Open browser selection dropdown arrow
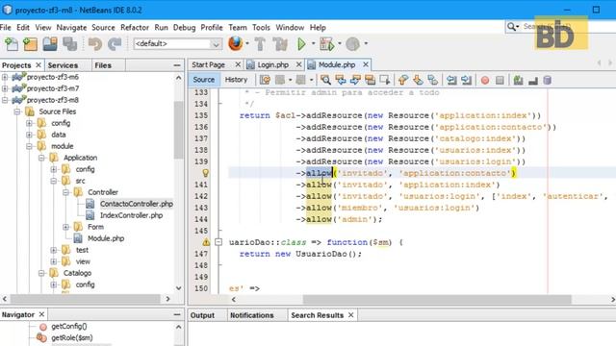Image resolution: width=616 pixels, height=346 pixels. click(x=247, y=43)
